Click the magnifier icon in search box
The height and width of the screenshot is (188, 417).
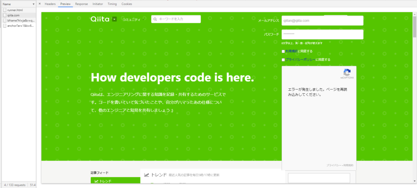coord(155,19)
